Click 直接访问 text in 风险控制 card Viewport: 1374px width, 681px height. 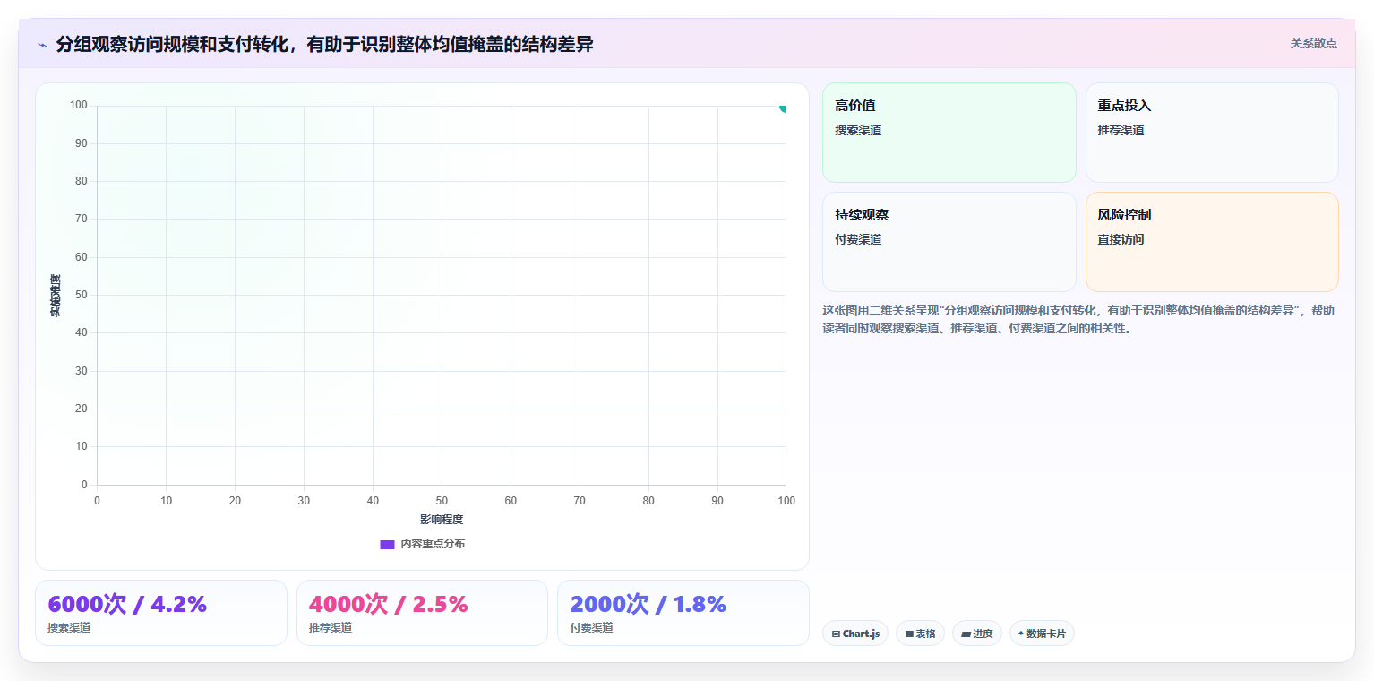tap(1121, 239)
